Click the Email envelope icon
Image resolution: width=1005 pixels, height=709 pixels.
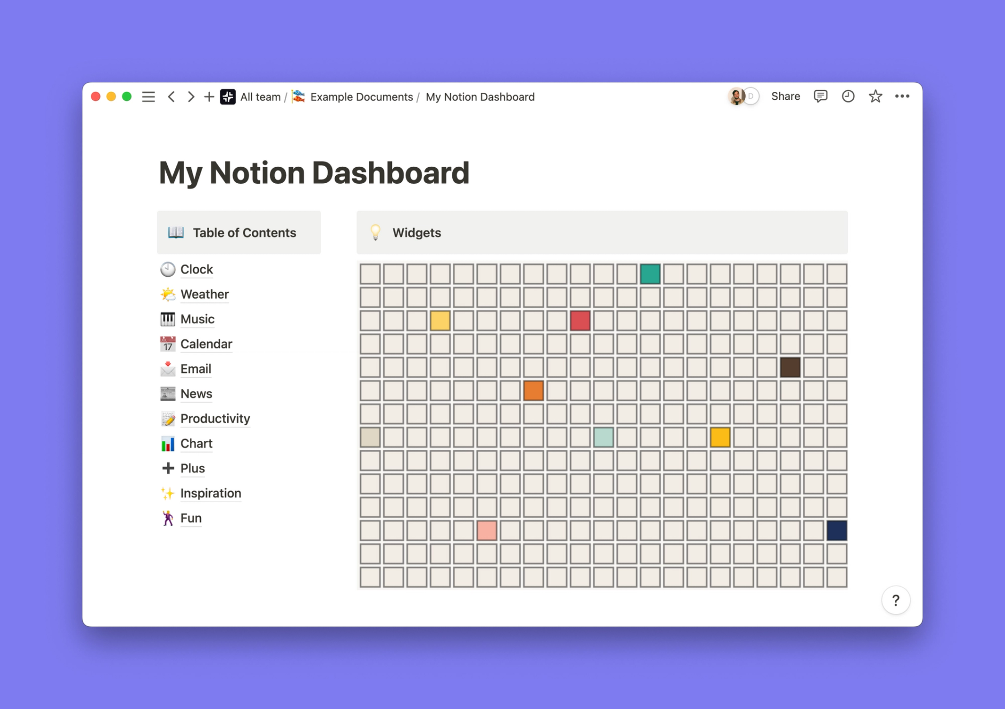168,369
